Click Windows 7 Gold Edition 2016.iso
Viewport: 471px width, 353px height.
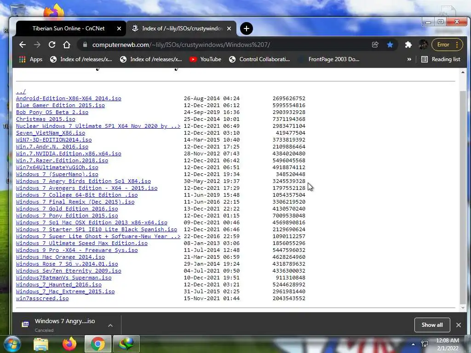[x=67, y=209]
